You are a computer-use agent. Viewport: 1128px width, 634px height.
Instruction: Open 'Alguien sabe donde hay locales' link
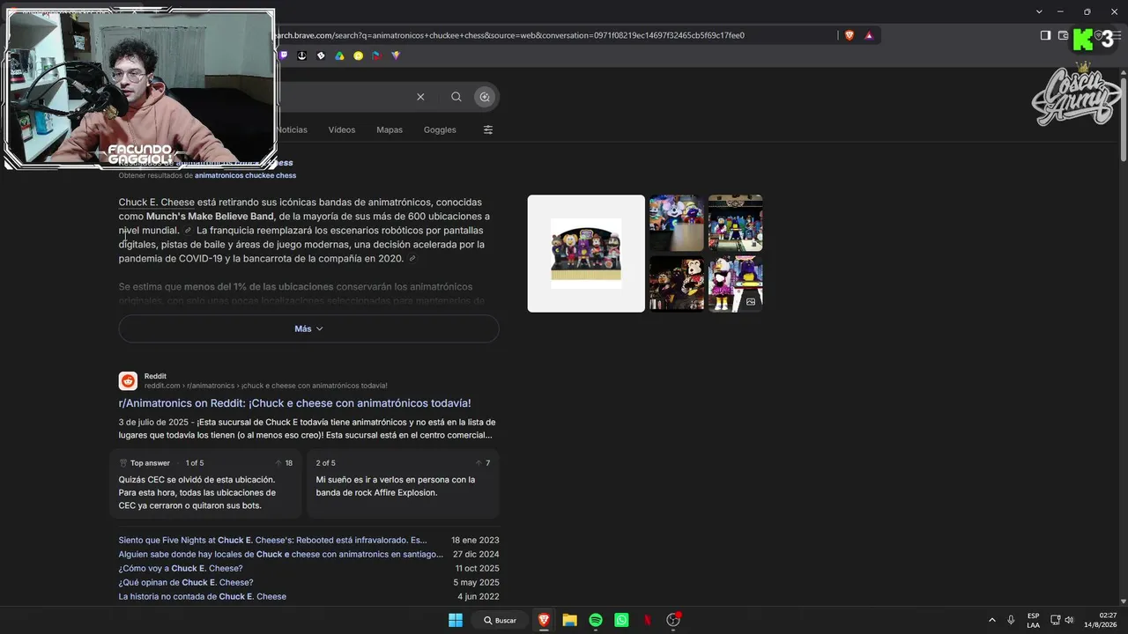[x=281, y=554]
